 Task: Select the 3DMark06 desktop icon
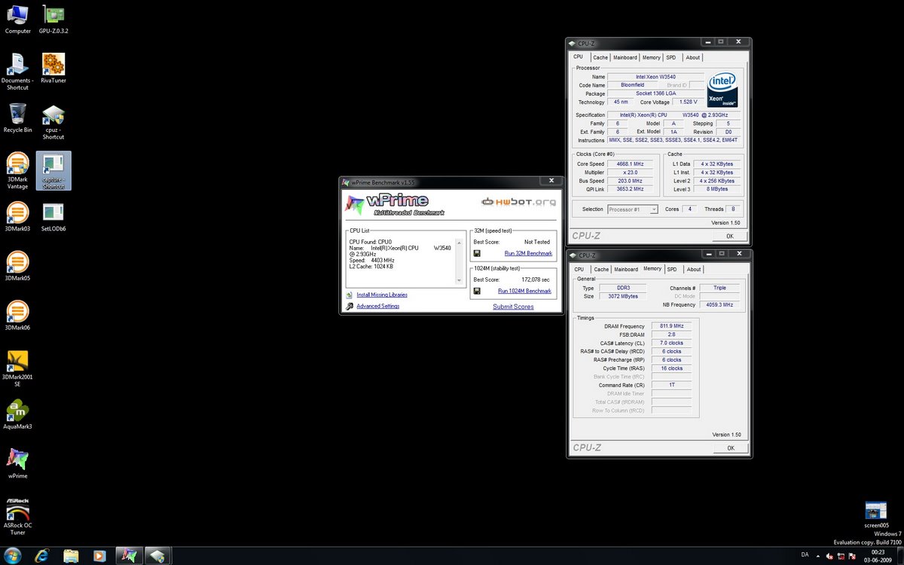[x=17, y=316]
